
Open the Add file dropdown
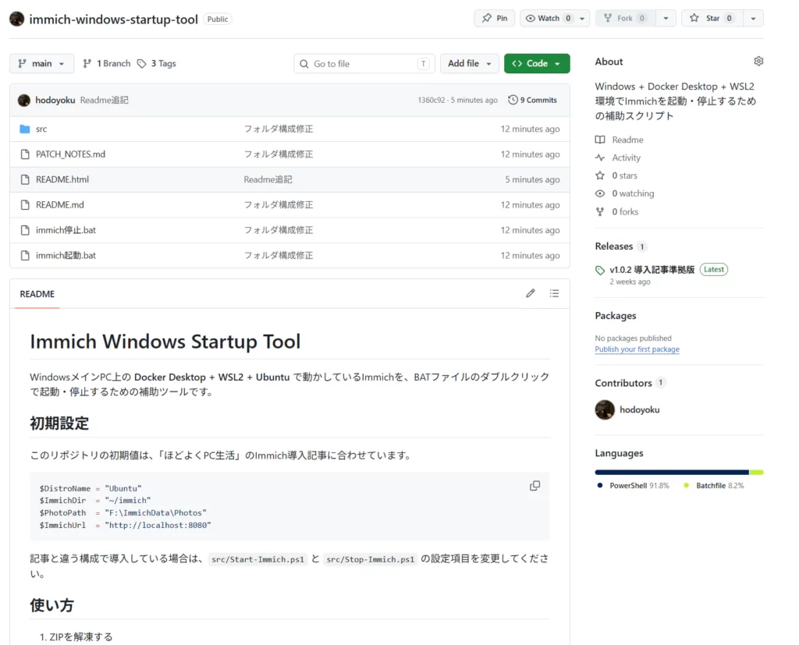[x=469, y=64]
